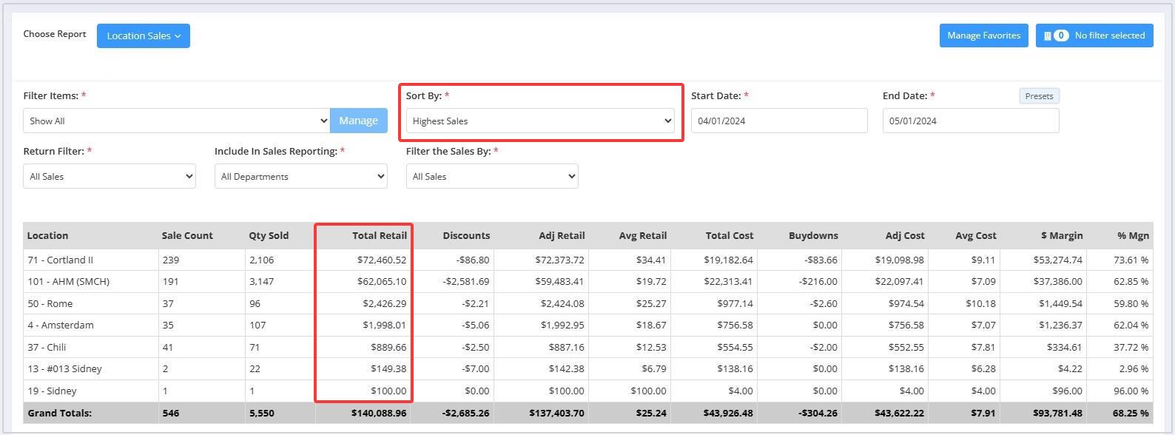The width and height of the screenshot is (1175, 435).
Task: Click the End Date input field
Action: point(971,121)
